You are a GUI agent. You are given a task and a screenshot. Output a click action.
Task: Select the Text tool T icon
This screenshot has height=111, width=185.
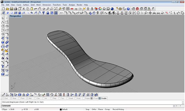[x=3, y=66]
